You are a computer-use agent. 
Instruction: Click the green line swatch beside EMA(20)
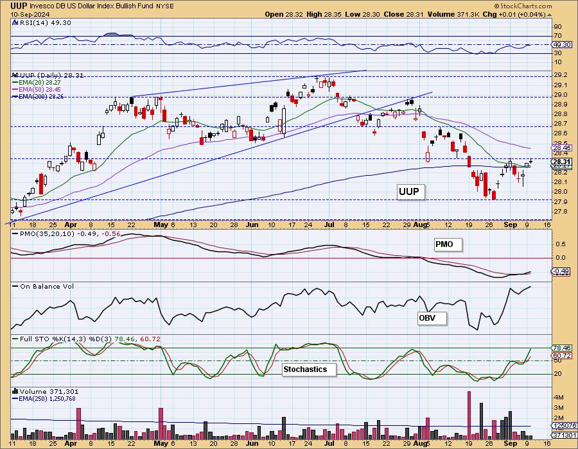tap(15, 83)
